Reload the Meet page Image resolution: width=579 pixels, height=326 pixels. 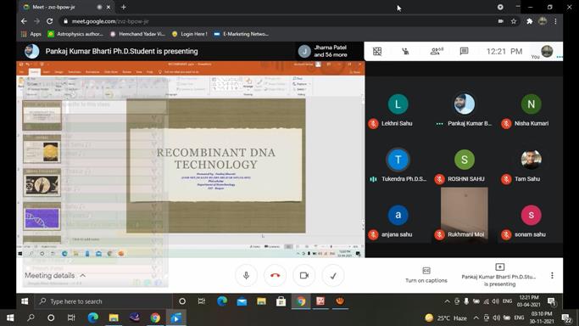(x=49, y=21)
